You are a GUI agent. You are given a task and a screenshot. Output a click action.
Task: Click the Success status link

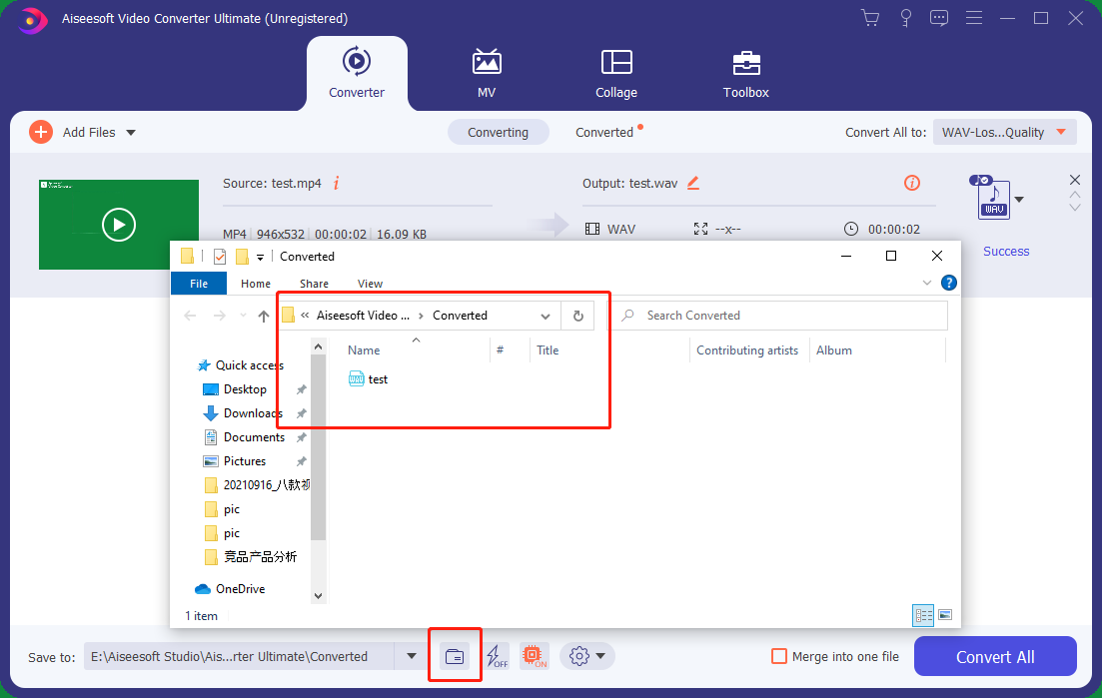[x=1006, y=252]
